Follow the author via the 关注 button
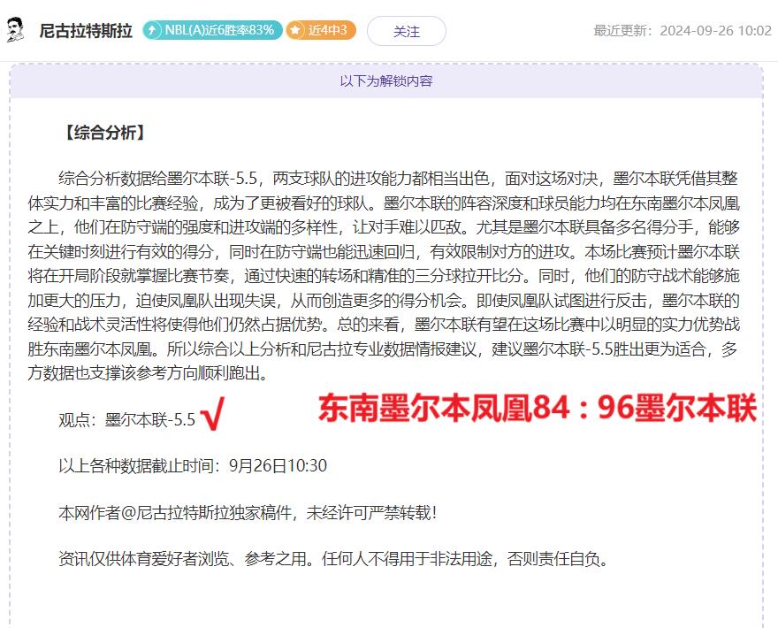 point(407,31)
